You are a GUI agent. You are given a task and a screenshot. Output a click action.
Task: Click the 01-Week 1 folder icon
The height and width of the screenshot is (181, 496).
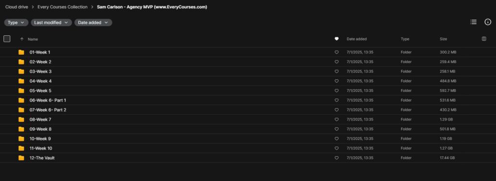click(x=21, y=52)
